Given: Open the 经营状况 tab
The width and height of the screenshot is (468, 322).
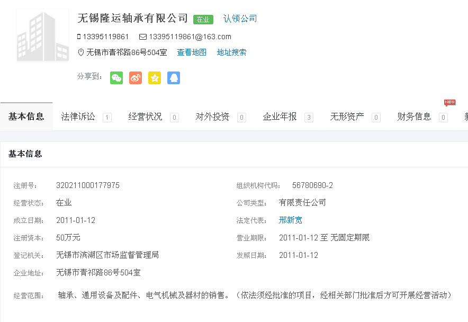Looking at the screenshot, I should [146, 117].
